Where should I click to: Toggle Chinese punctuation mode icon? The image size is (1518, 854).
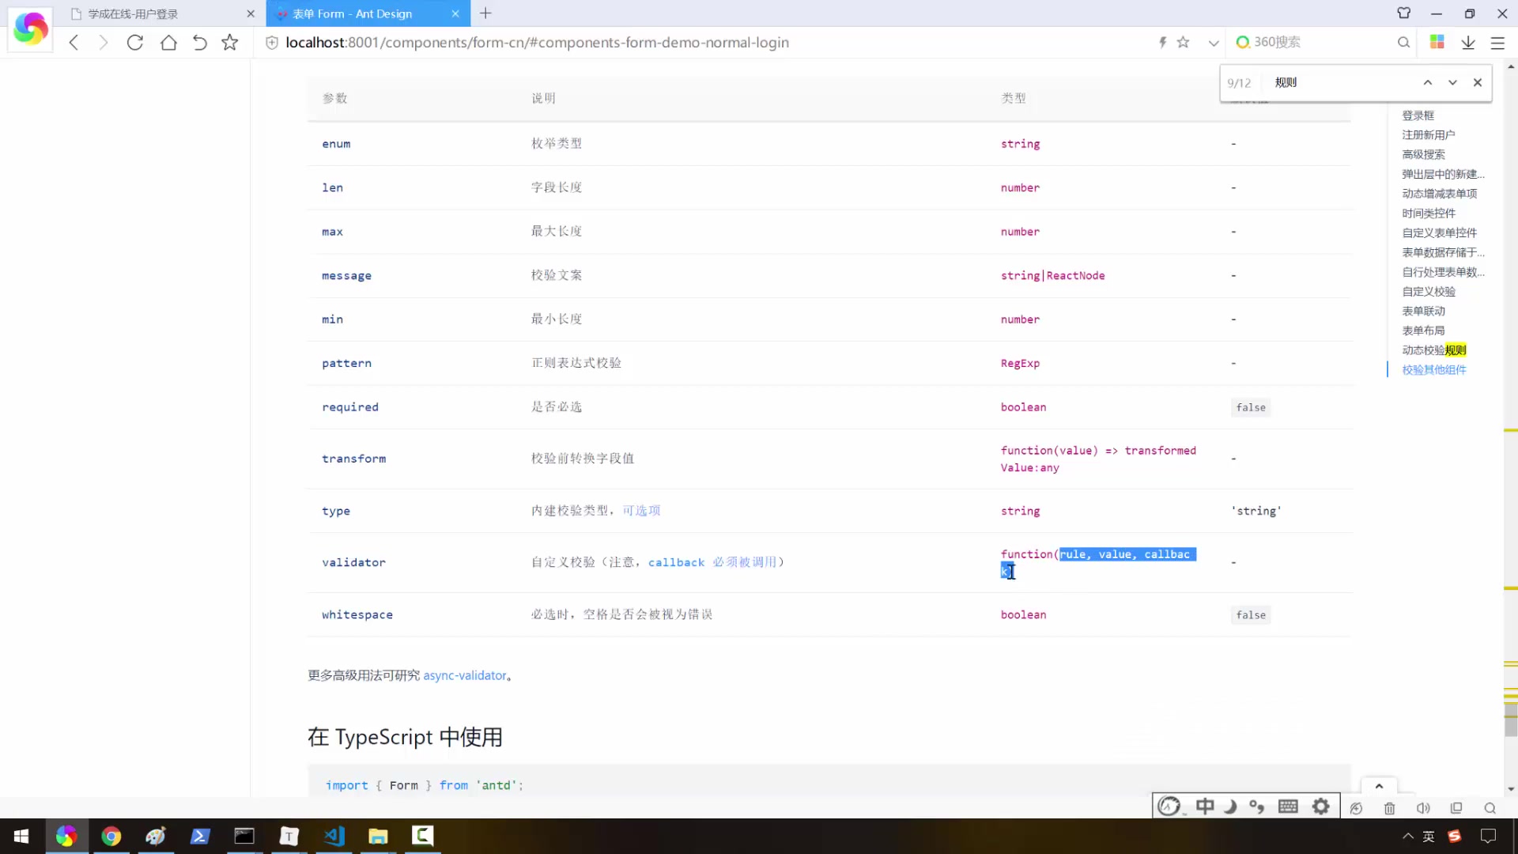tap(1257, 807)
